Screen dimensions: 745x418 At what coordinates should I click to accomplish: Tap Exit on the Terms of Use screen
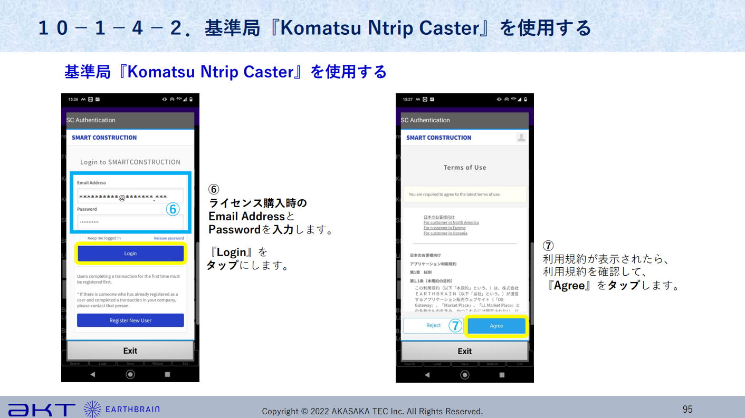(465, 351)
